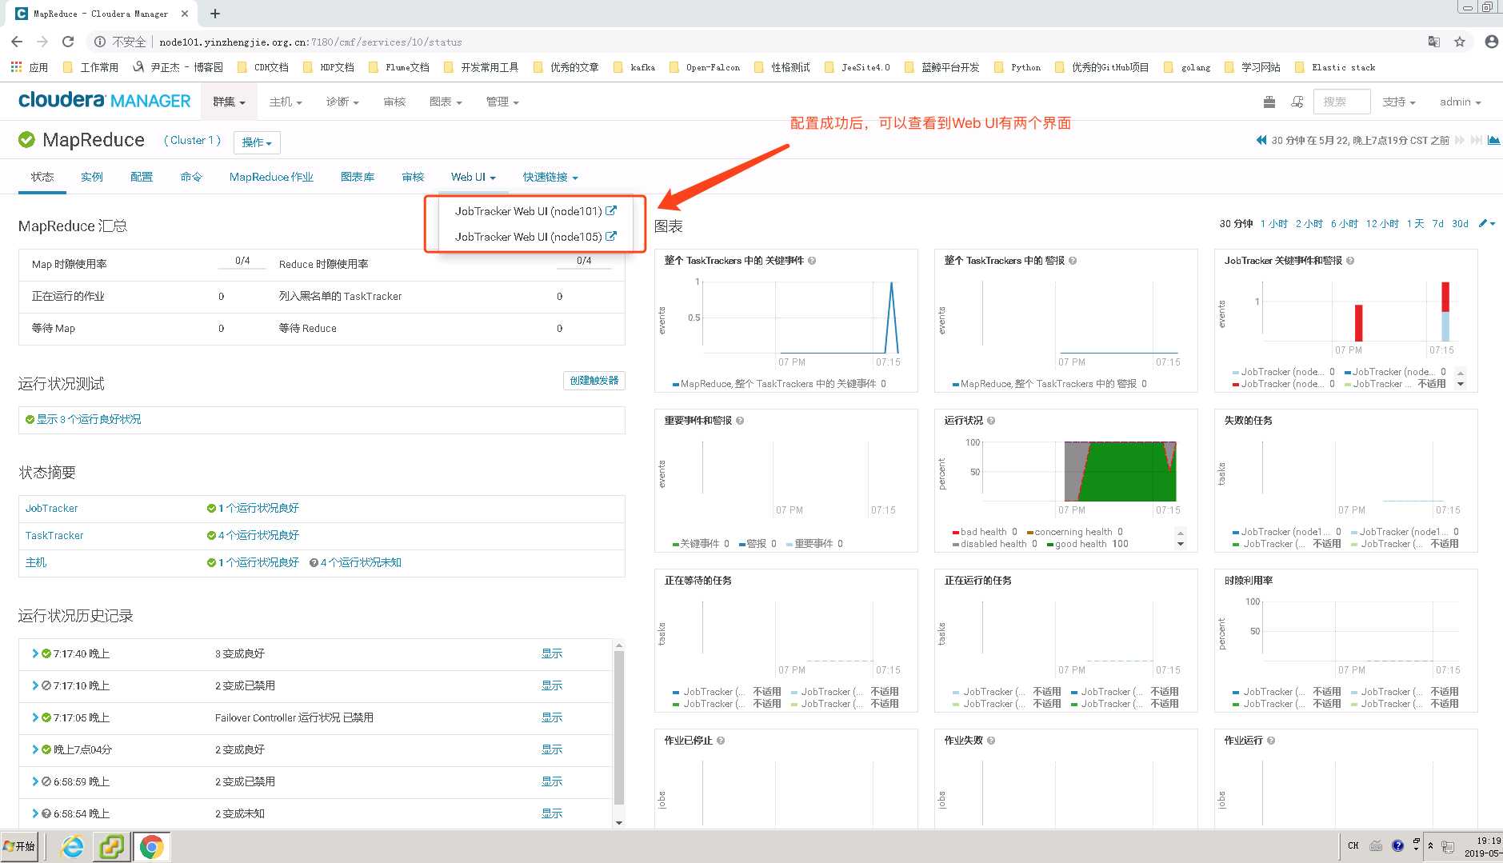Bookmark this page with the star icon
The width and height of the screenshot is (1503, 863).
1460,42
